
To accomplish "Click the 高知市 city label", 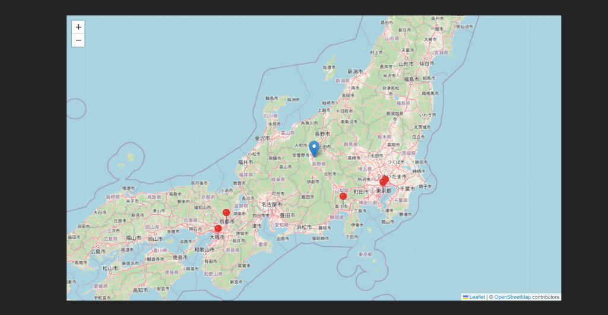I will [x=140, y=290].
